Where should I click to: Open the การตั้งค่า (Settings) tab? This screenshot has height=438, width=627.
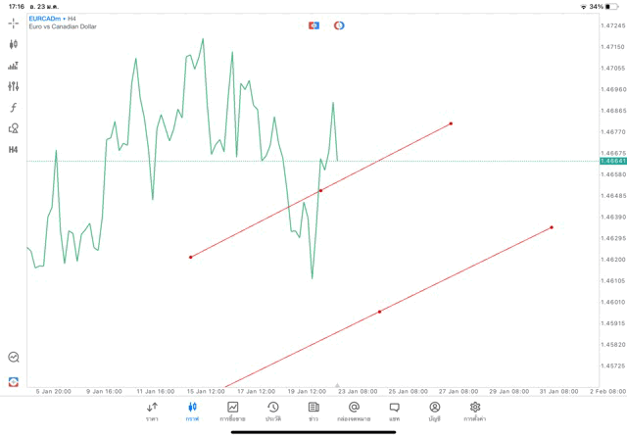click(x=475, y=412)
